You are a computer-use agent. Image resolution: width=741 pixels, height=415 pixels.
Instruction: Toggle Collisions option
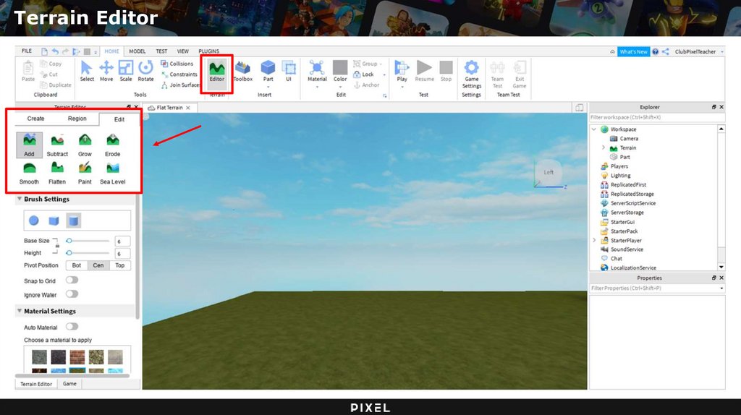tap(177, 64)
